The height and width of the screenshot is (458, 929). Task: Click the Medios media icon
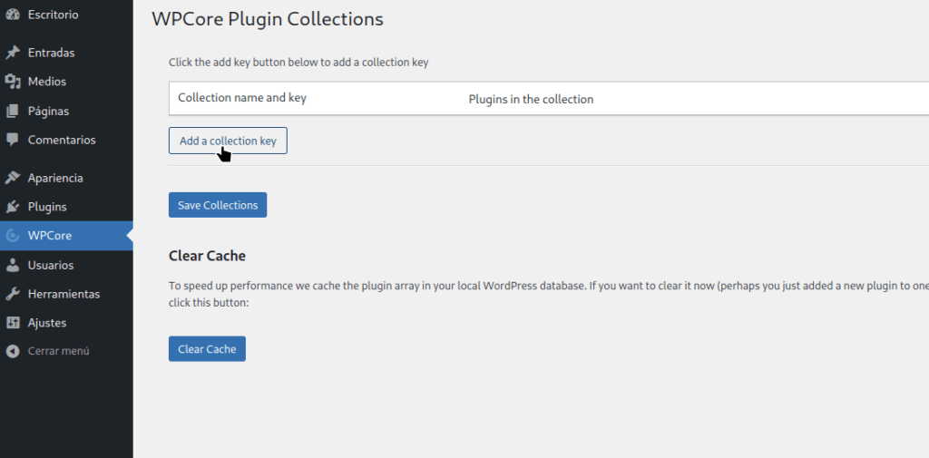[x=13, y=82]
